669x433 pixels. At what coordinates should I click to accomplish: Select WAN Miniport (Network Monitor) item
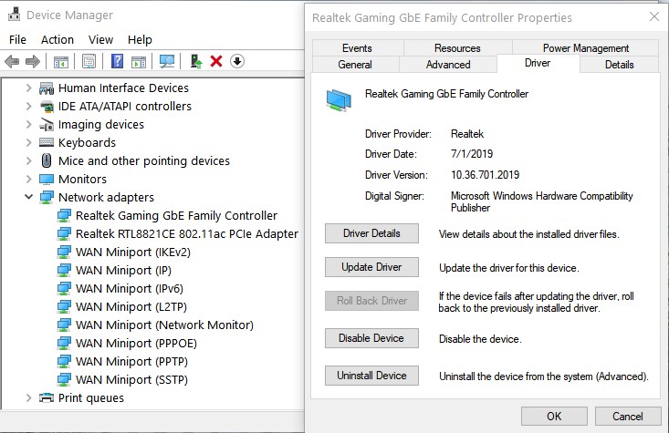pos(164,325)
